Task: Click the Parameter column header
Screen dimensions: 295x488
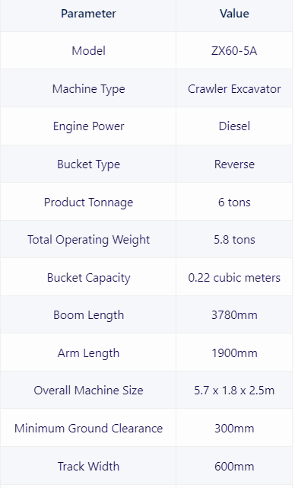Action: pos(88,14)
